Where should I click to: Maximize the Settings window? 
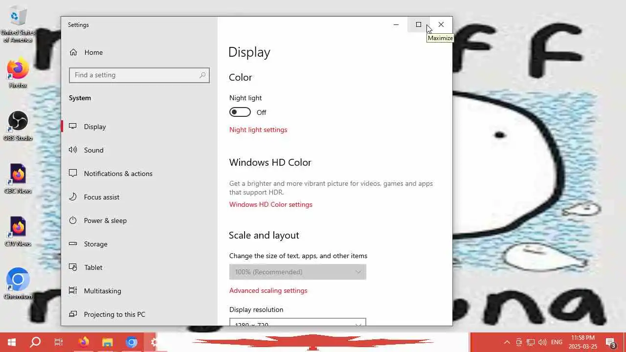(418, 24)
